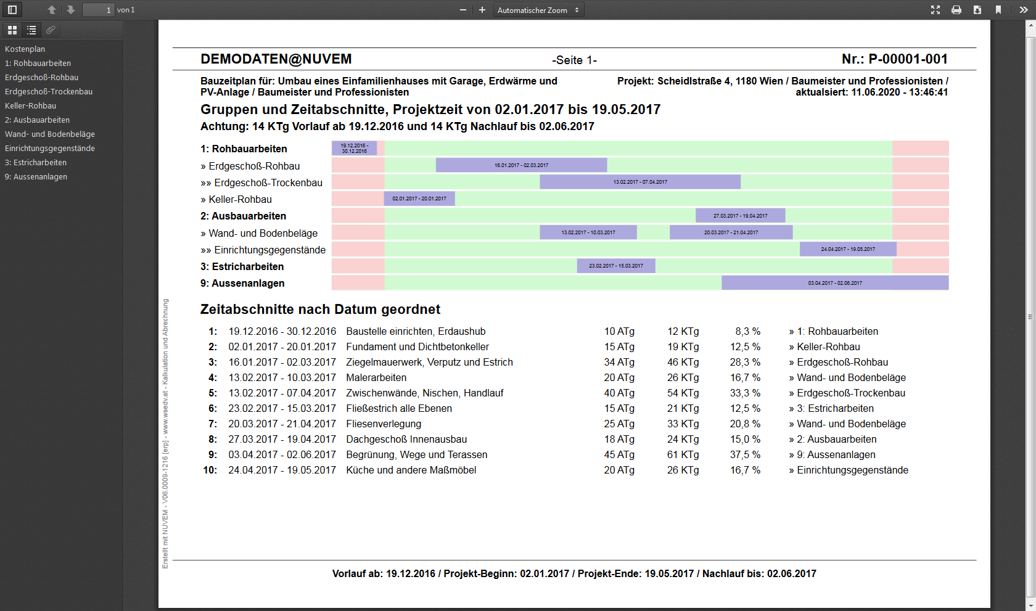This screenshot has width=1036, height=611.
Task: Click the page number input field
Action: [99, 10]
